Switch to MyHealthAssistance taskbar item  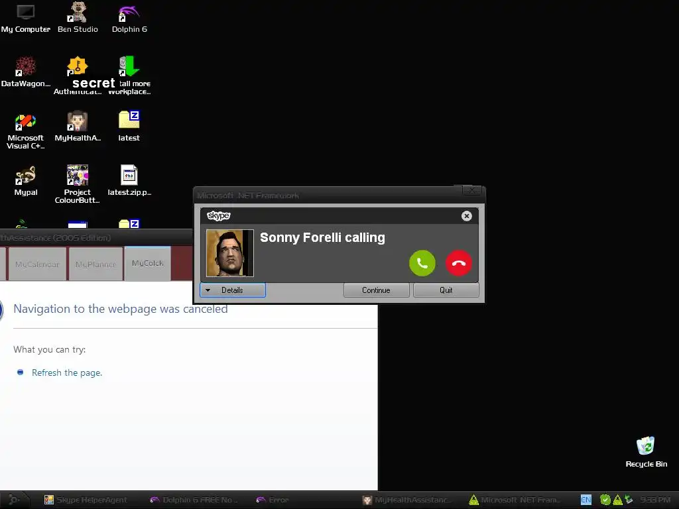(x=407, y=500)
